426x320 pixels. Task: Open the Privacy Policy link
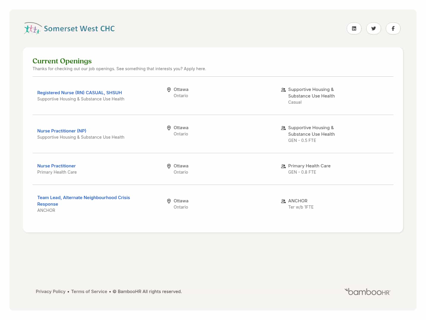pos(51,292)
